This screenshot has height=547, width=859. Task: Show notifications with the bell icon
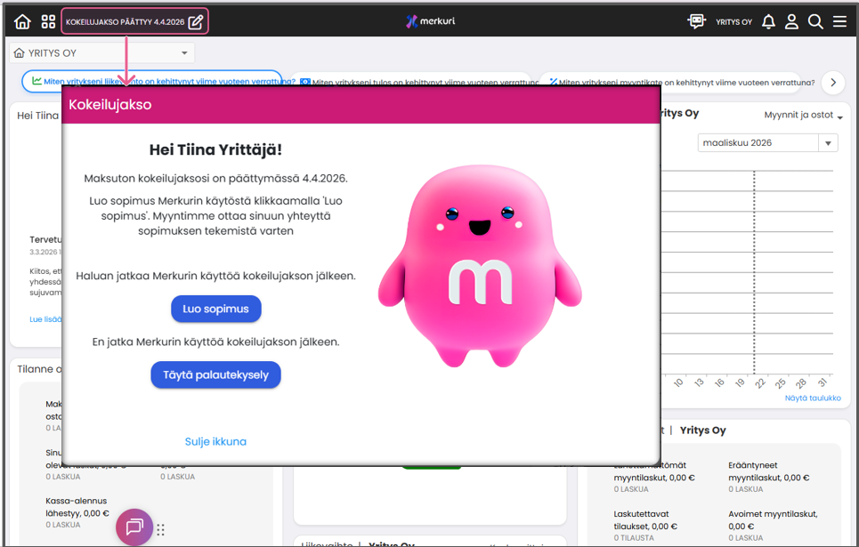click(x=768, y=21)
